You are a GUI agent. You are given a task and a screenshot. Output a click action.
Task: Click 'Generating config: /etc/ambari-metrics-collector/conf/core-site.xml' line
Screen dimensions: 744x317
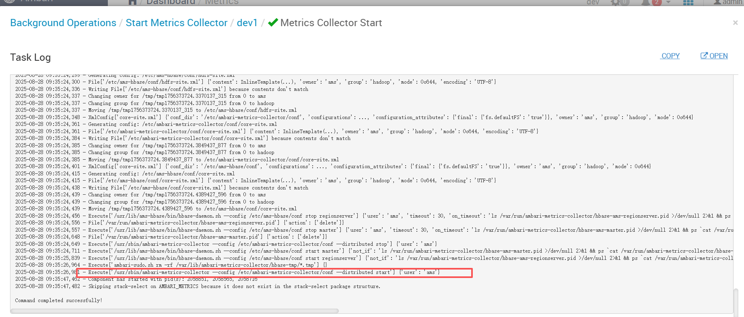[x=146, y=124]
